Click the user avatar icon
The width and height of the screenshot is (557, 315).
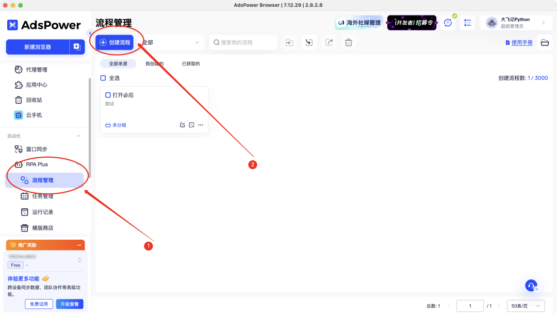click(492, 23)
